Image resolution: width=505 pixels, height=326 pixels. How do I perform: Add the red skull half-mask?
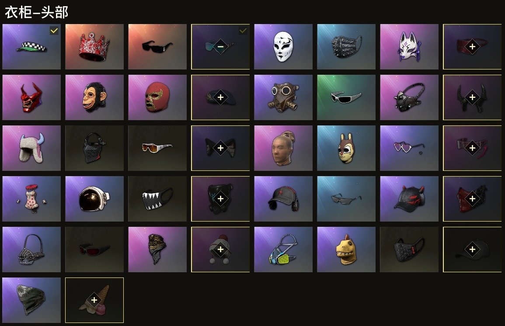(472, 198)
